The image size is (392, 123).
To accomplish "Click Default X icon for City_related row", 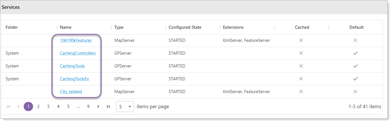I will [355, 92].
